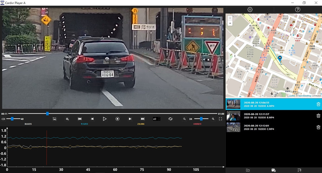Skip to next file with fast-forward icon
The width and height of the screenshot is (322, 173).
[x=142, y=119]
